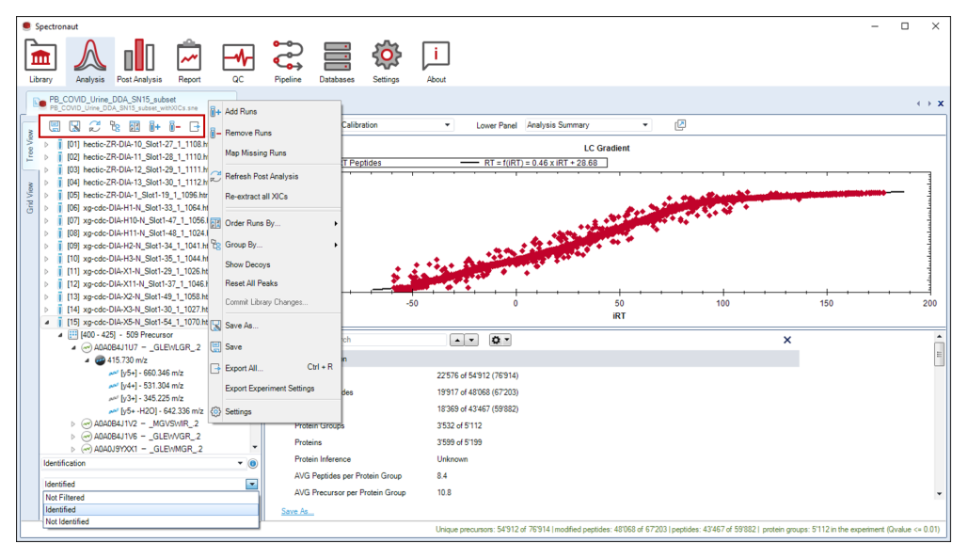Click the Group By icon in the tree toolbar
The width and height of the screenshot is (968, 559).
(115, 127)
